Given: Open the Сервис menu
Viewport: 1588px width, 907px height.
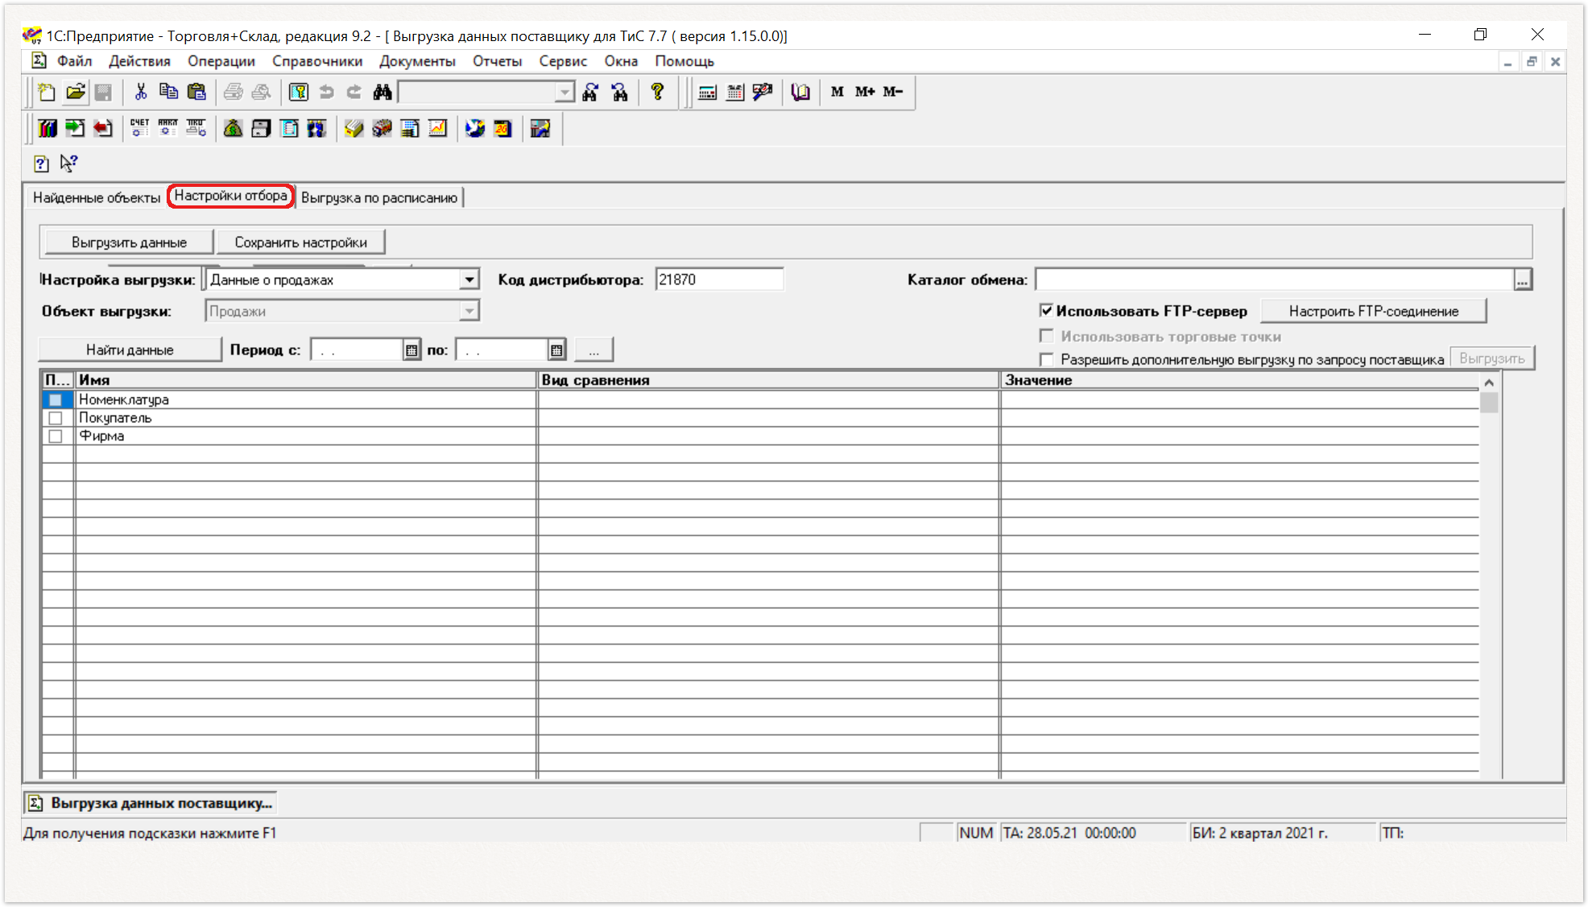Looking at the screenshot, I should coord(563,61).
